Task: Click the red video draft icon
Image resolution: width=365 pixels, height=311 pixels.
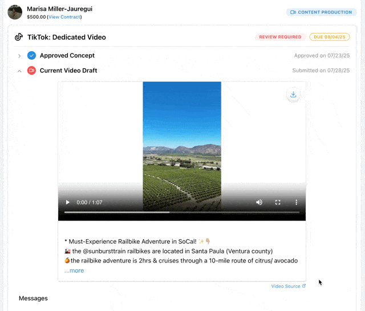Action: click(x=31, y=71)
